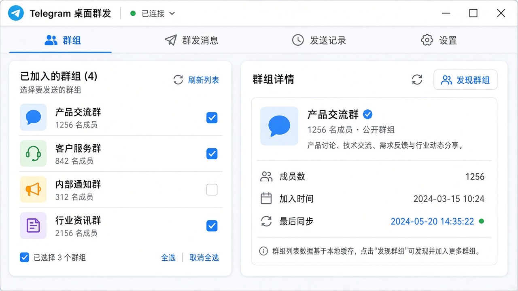This screenshot has width=518, height=291.
Task: Select the 客户服务群 group name
Action: (78, 148)
